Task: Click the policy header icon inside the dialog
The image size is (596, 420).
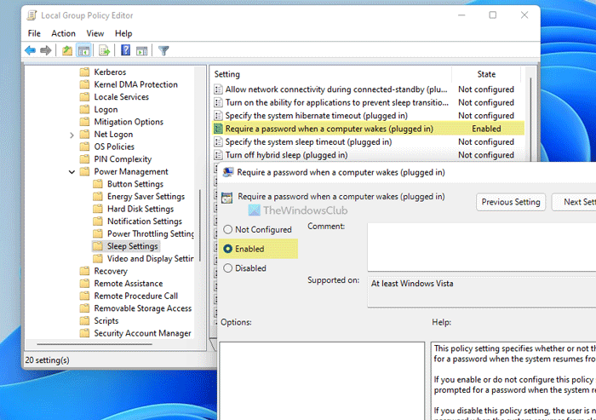Action: coord(227,198)
